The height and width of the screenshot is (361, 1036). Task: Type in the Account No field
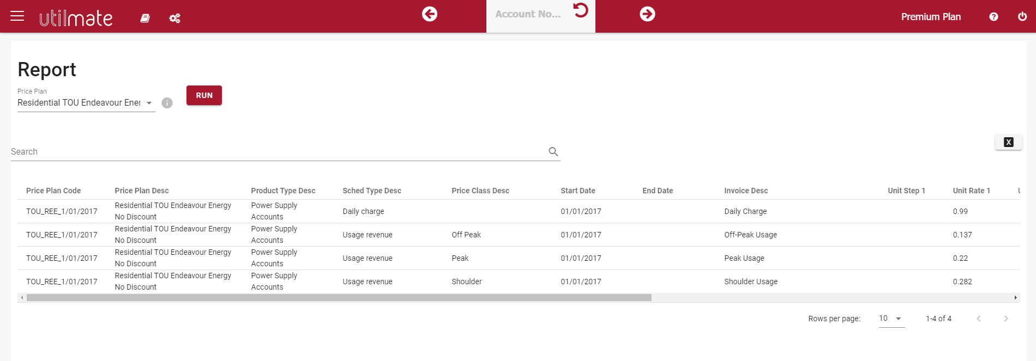point(527,15)
